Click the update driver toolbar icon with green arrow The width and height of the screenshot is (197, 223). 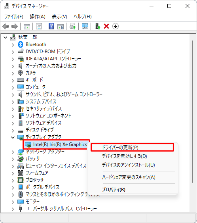[98, 26]
